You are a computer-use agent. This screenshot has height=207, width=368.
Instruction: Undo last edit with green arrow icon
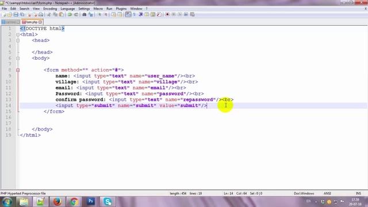70,14
